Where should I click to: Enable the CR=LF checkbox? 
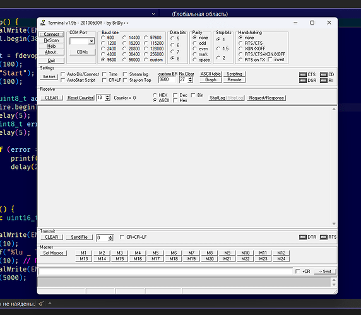[105, 80]
